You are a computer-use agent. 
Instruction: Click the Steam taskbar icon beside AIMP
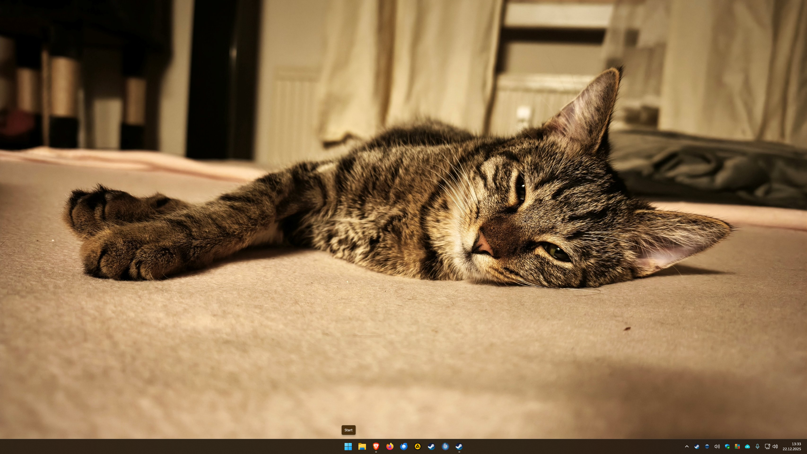click(x=431, y=446)
